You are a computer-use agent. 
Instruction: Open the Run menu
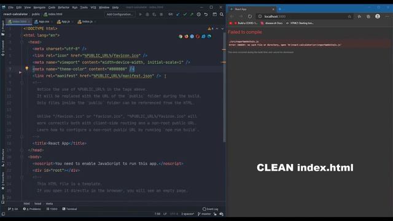tap(75, 7)
